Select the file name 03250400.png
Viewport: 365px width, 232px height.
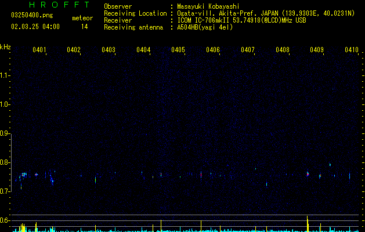pos(32,16)
